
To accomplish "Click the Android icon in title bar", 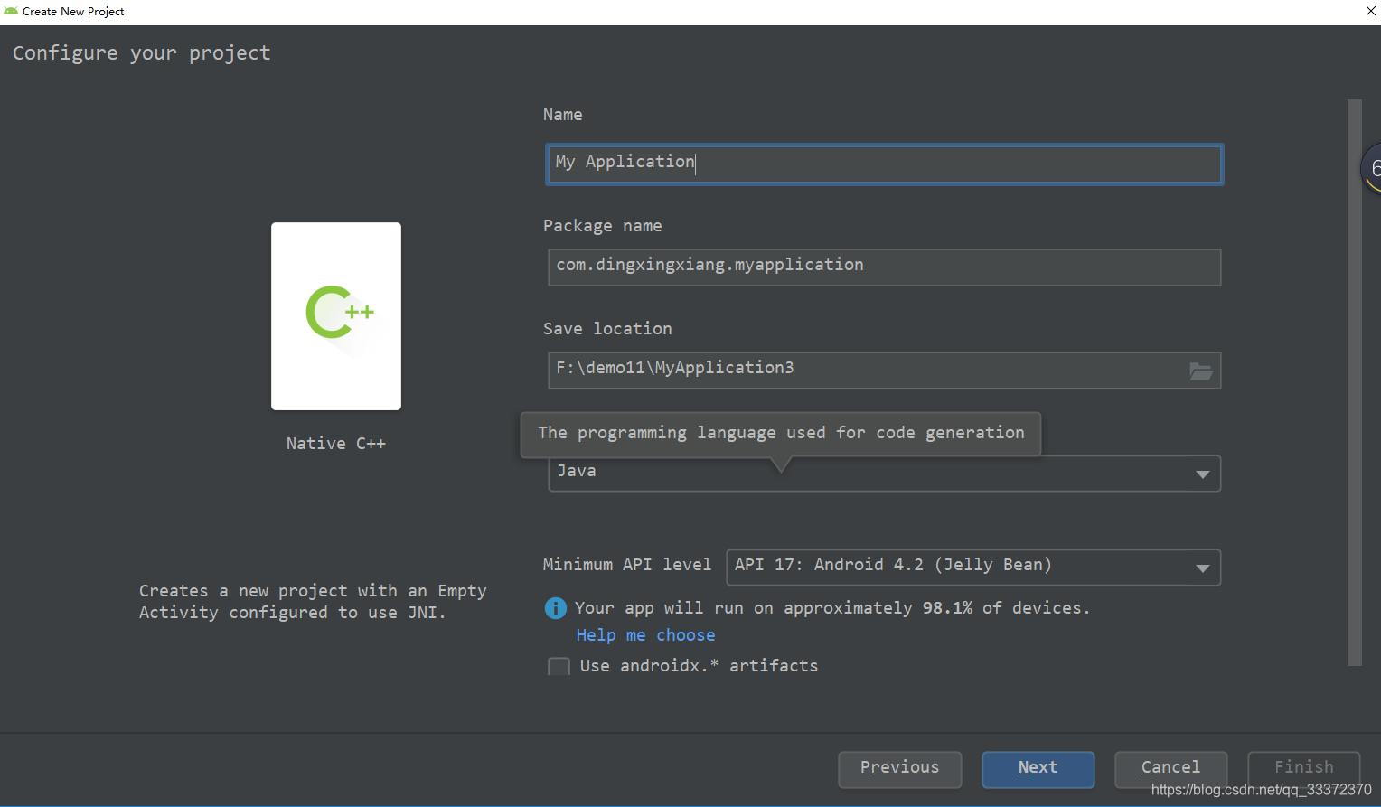I will (x=11, y=11).
